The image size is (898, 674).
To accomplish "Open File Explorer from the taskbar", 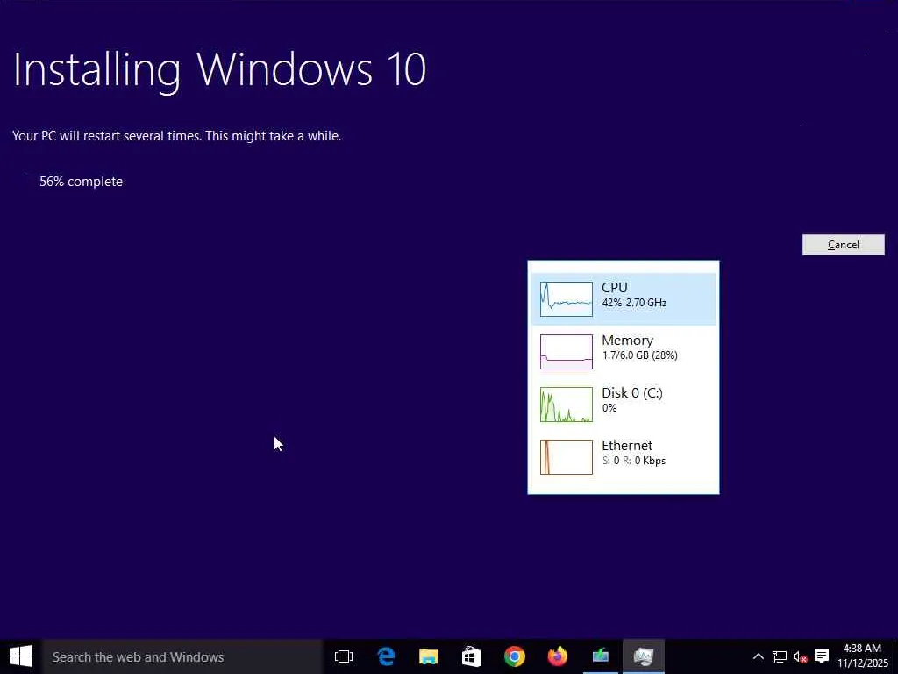I will coord(428,656).
